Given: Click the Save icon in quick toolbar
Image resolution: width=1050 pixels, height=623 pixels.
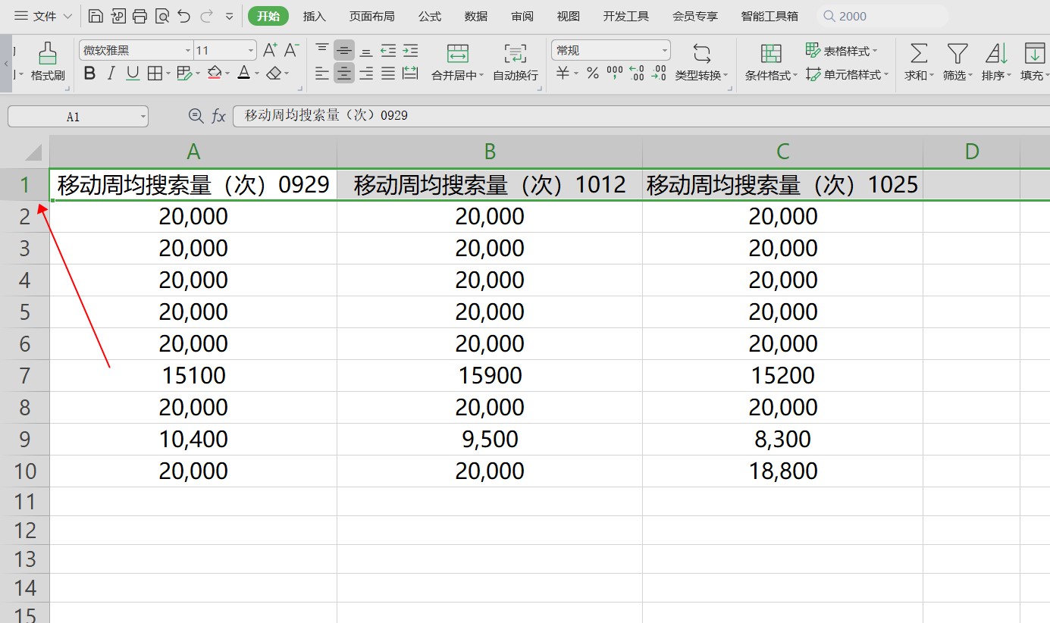Looking at the screenshot, I should click(x=96, y=16).
